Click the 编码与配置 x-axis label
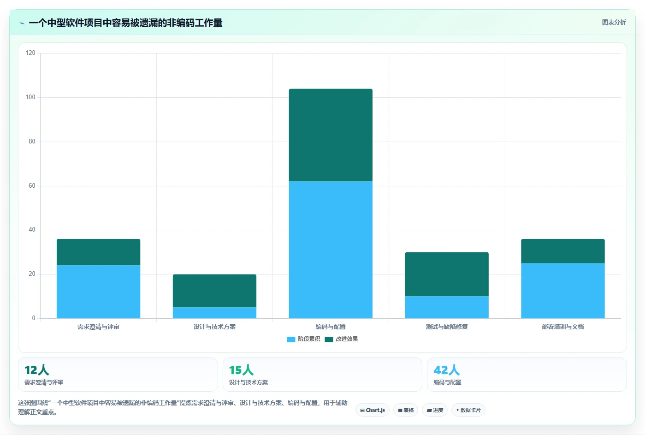This screenshot has width=645, height=435. [331, 327]
